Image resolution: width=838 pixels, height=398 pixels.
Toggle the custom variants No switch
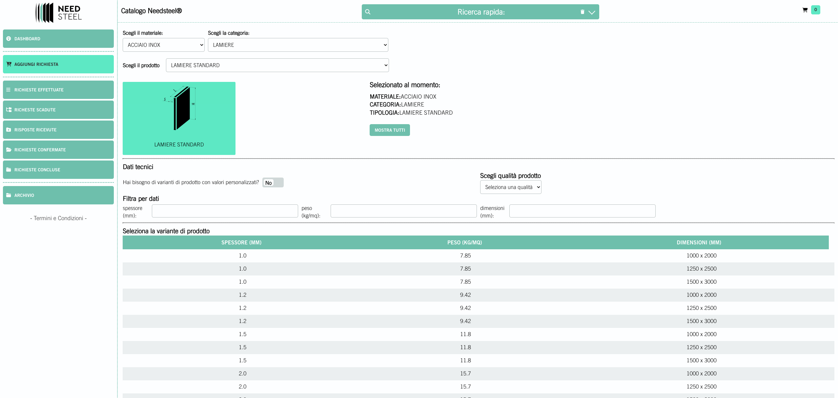(273, 182)
